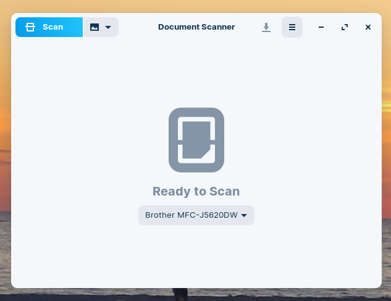This screenshot has height=301, width=391.
Task: Open the hamburger main menu
Action: [x=292, y=27]
